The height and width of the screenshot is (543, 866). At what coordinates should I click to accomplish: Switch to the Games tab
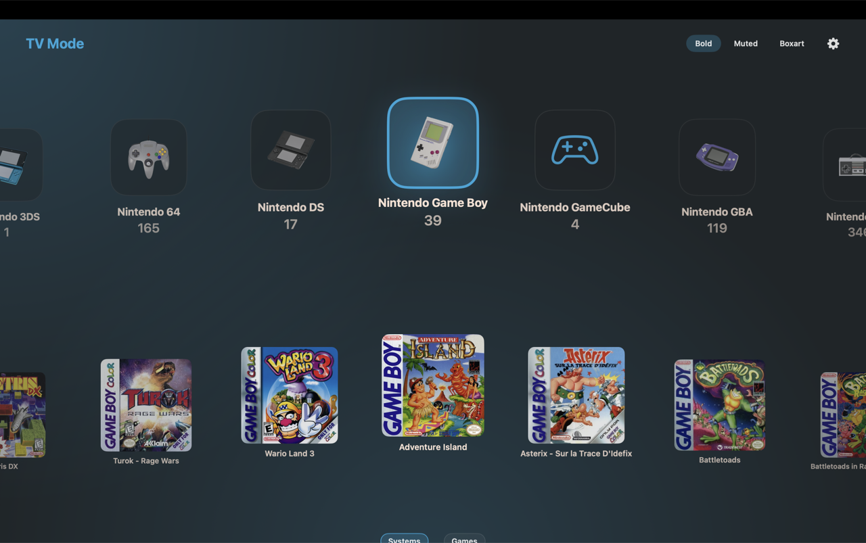[x=464, y=538]
